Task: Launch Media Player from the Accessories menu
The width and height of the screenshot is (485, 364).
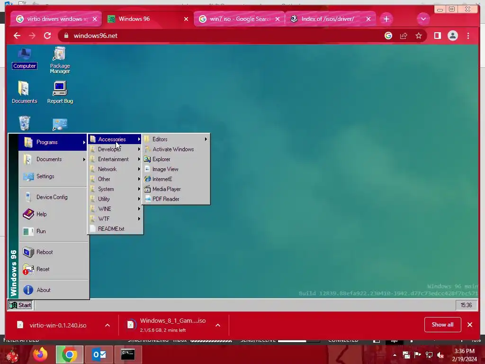Action: point(176,189)
